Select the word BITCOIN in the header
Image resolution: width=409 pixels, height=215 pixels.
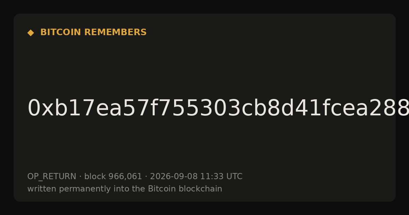(61, 32)
